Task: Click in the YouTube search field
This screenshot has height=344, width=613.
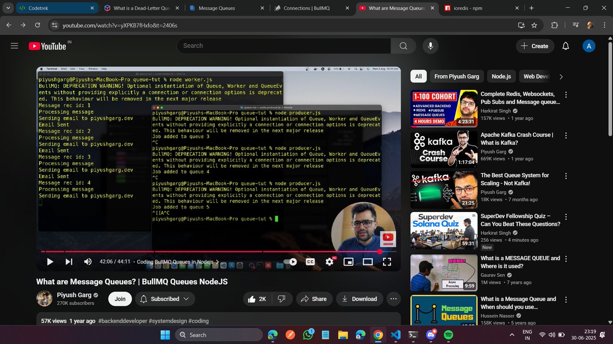Action: point(284,46)
